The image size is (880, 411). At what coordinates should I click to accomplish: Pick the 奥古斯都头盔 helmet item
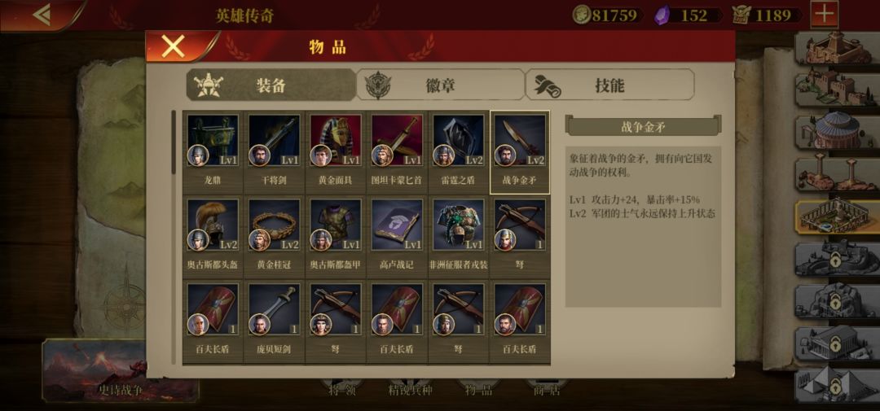213,237
